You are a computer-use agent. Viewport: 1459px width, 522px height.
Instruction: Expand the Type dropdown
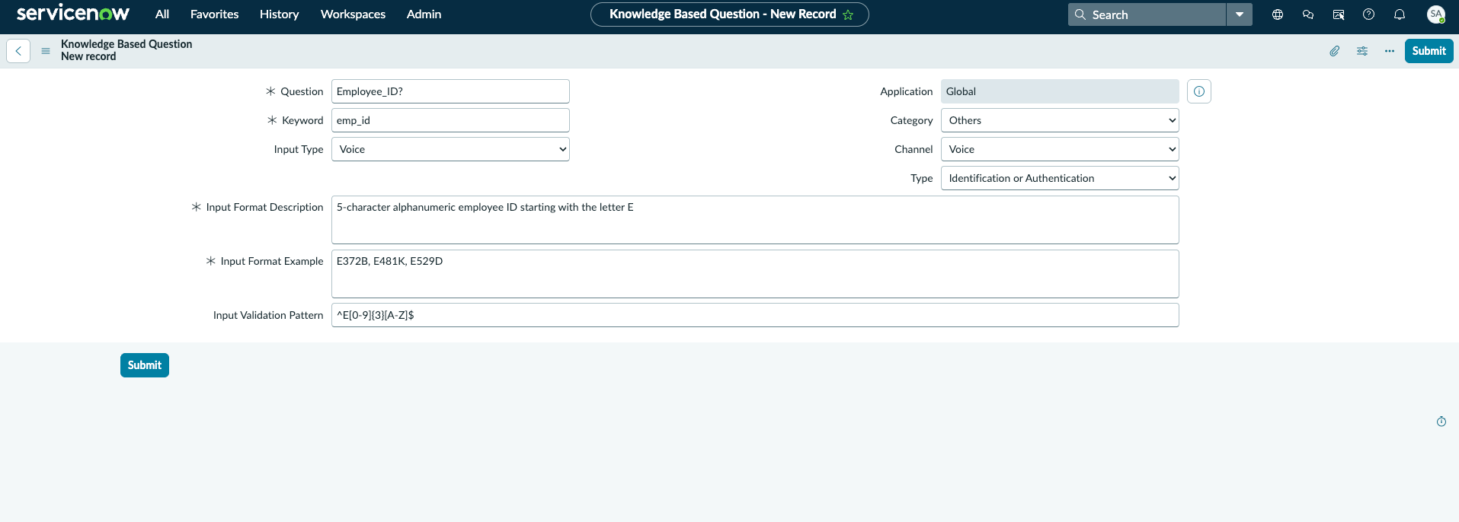point(1060,178)
